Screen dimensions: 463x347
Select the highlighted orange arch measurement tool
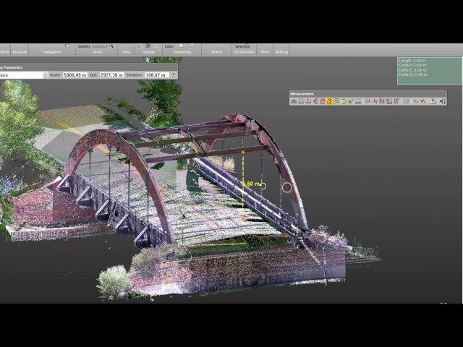pyautogui.click(x=329, y=101)
